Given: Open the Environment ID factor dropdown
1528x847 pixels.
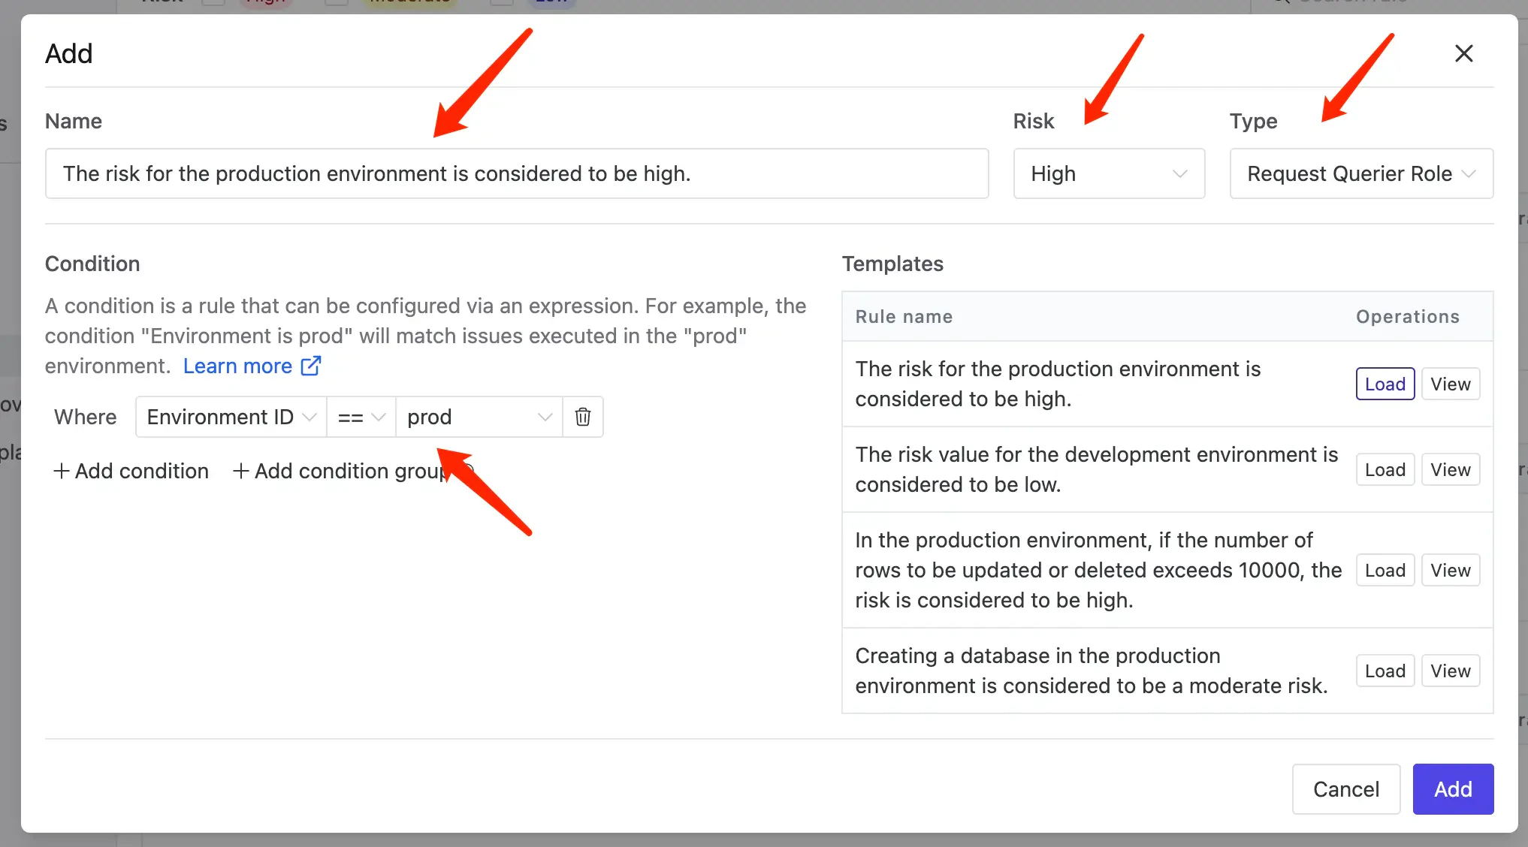Looking at the screenshot, I should [x=231, y=417].
